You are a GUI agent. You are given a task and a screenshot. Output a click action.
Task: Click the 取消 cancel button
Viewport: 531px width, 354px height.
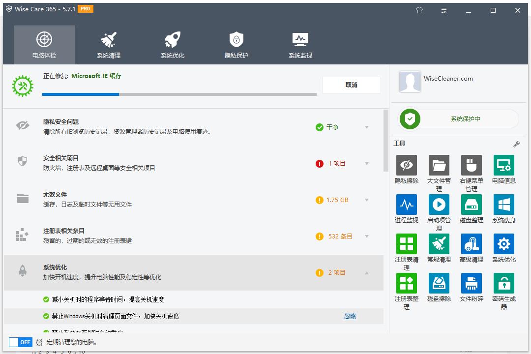click(351, 85)
